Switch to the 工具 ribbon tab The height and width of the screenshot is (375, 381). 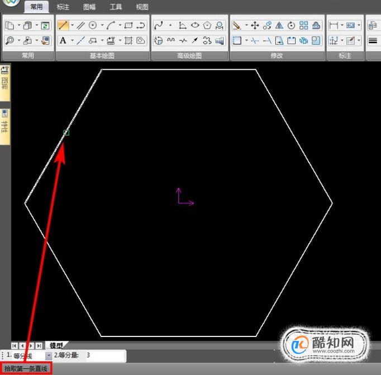point(116,7)
